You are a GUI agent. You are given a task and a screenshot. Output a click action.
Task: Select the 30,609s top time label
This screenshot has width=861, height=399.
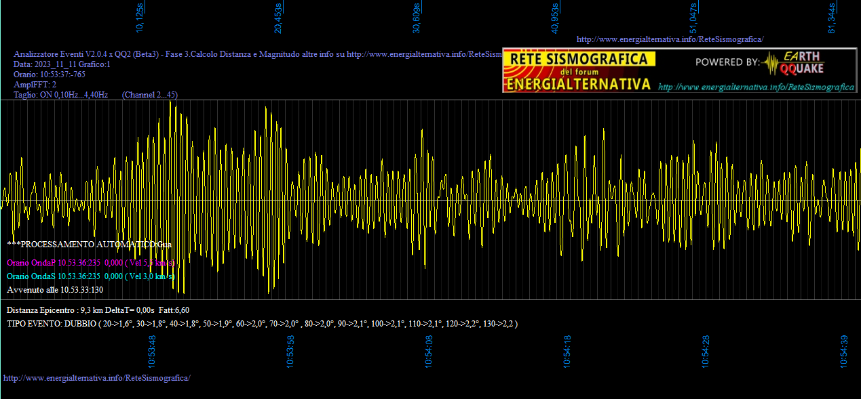(x=417, y=18)
